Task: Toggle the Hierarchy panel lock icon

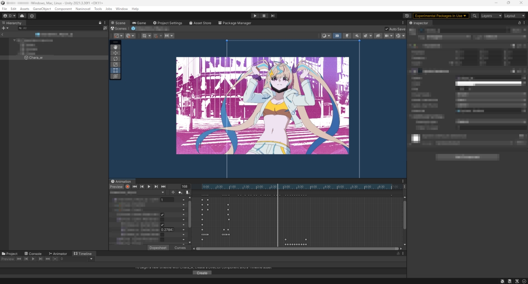Action: coord(100,23)
